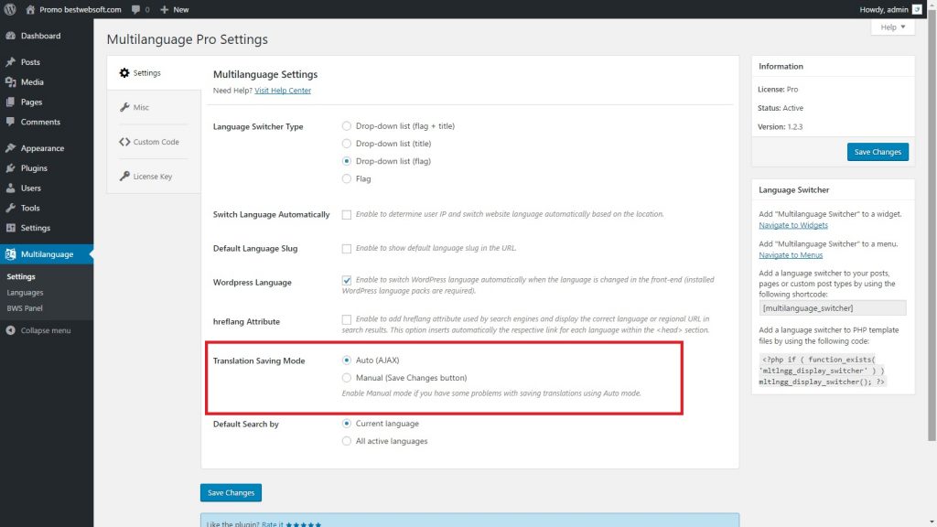Click the PHP template code snippet

click(x=823, y=371)
